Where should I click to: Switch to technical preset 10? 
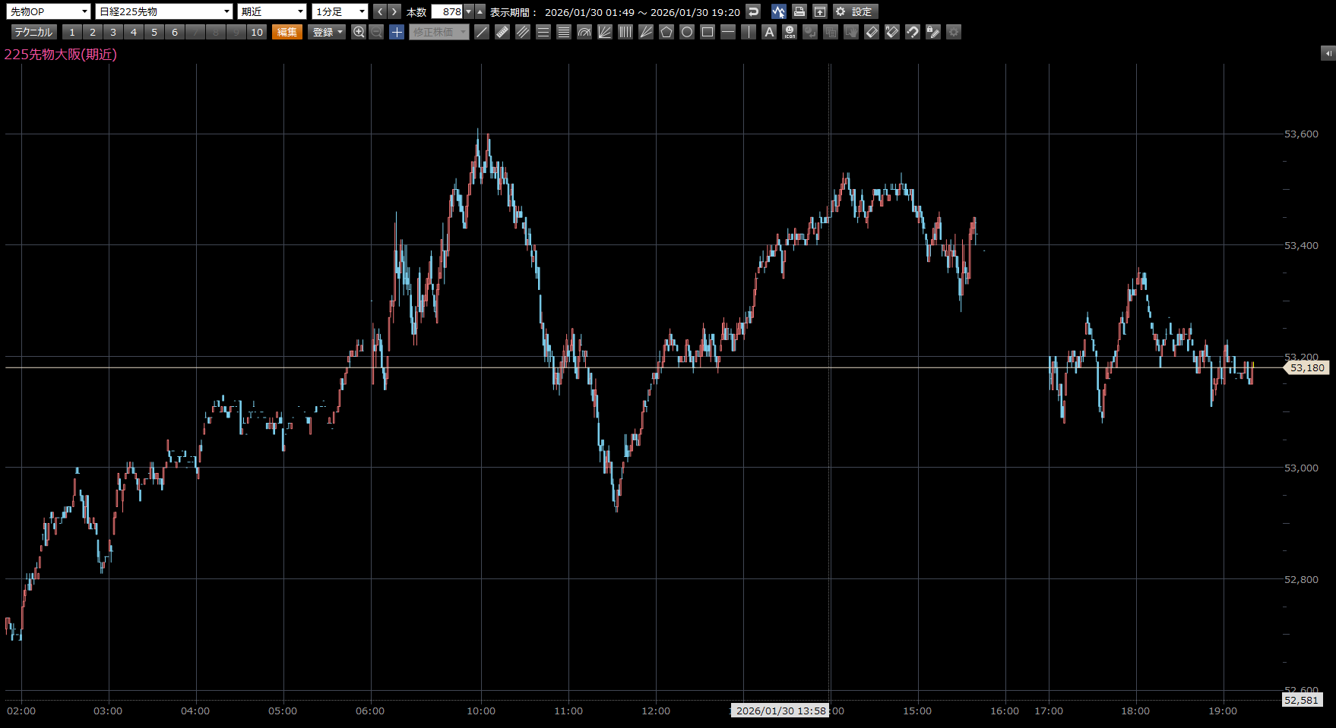point(257,32)
